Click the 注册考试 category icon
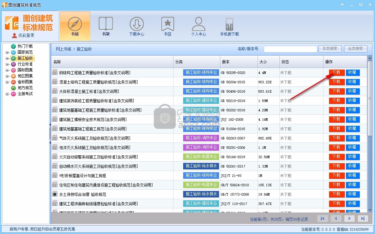Viewport: 375px width, 234px height. [13, 94]
